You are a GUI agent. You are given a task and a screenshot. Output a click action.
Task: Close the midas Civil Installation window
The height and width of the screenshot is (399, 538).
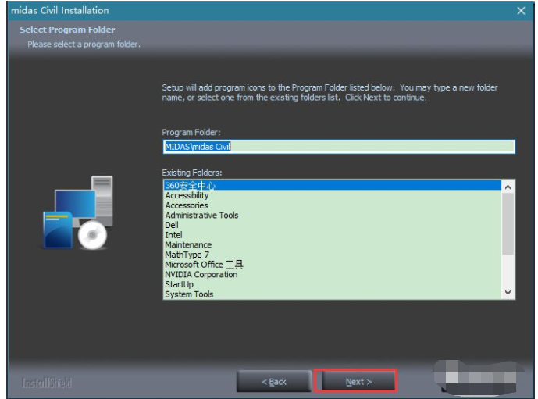521,11
